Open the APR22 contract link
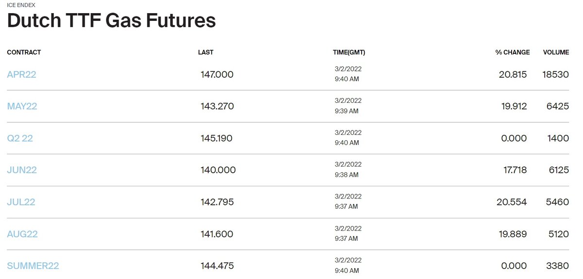Viewport: 583px width, 279px height. [21, 75]
